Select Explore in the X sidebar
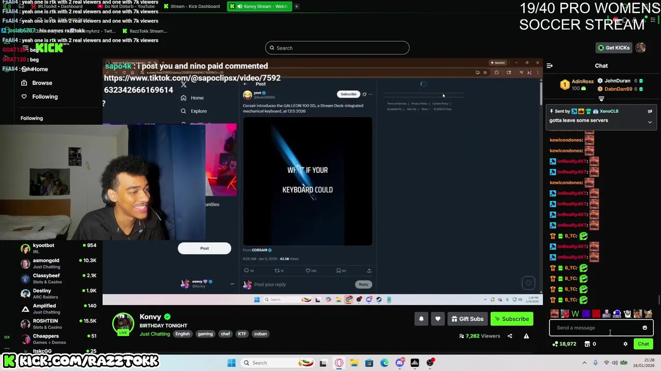This screenshot has width=661, height=371. click(x=194, y=111)
